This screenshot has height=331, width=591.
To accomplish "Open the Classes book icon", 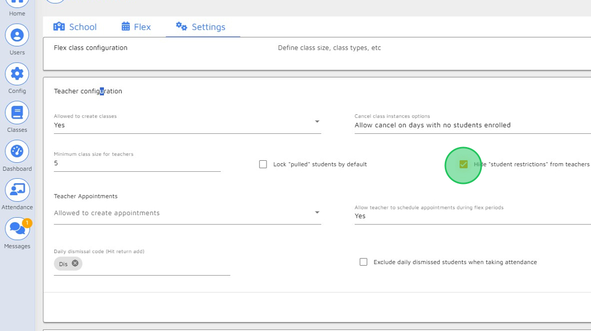I will point(17,113).
